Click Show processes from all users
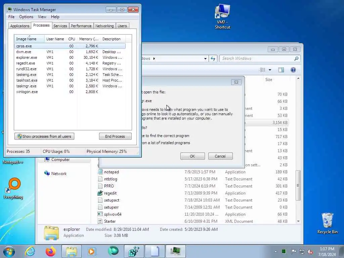The image size is (344, 258). (x=44, y=136)
